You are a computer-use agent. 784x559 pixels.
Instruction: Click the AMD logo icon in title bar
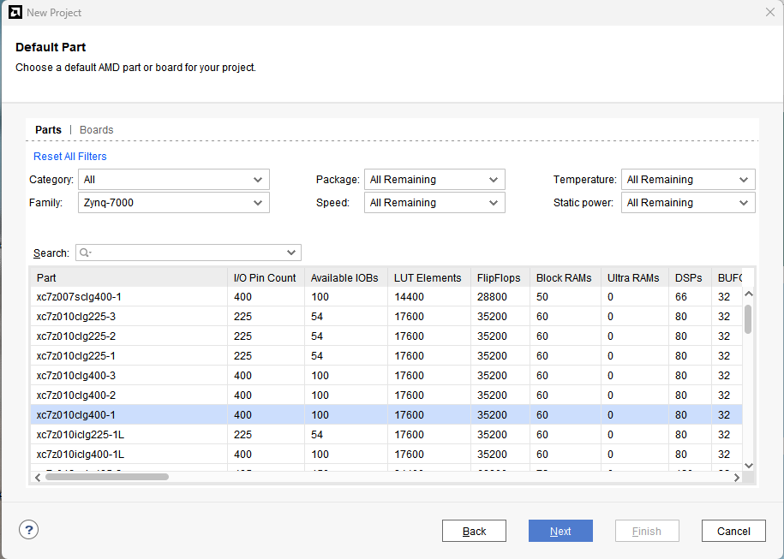15,12
